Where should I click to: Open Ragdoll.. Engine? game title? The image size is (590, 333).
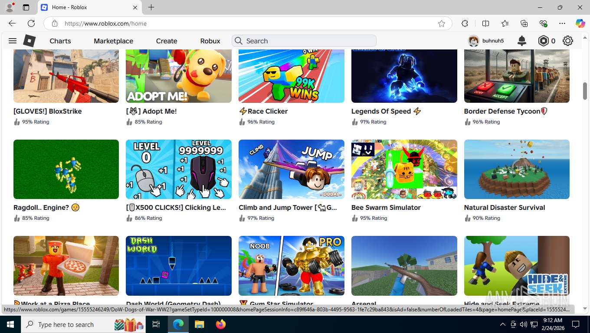[x=46, y=207]
